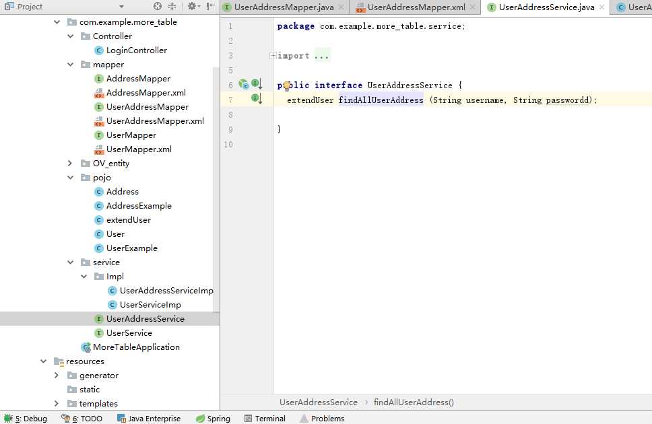This screenshot has width=652, height=424.
Task: Click implementations gutter icon on line 7
Action: coord(257,98)
